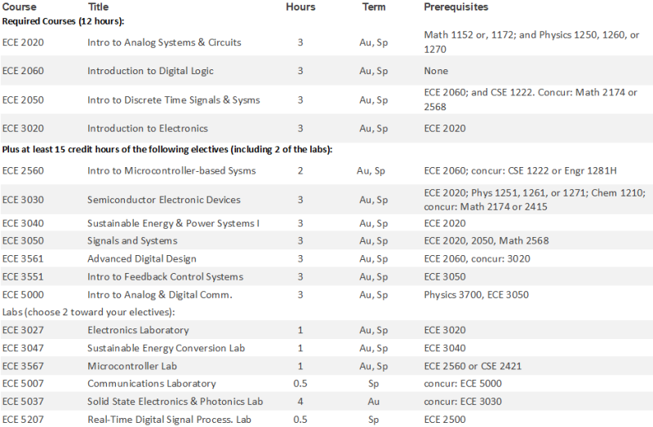Select course code ECE 3040

pyautogui.click(x=23, y=223)
